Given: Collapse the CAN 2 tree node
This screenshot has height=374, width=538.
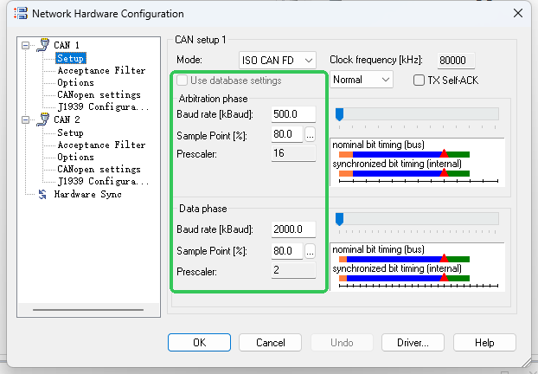Looking at the screenshot, I should click(25, 119).
